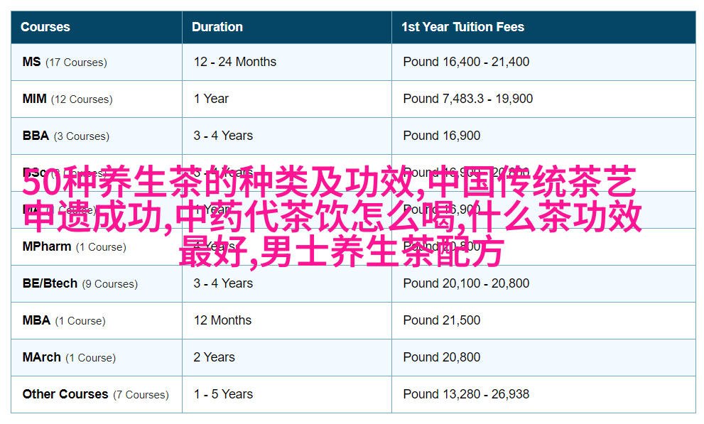Click the Courses column header
Screen dimensions: 704x424
coord(45,27)
